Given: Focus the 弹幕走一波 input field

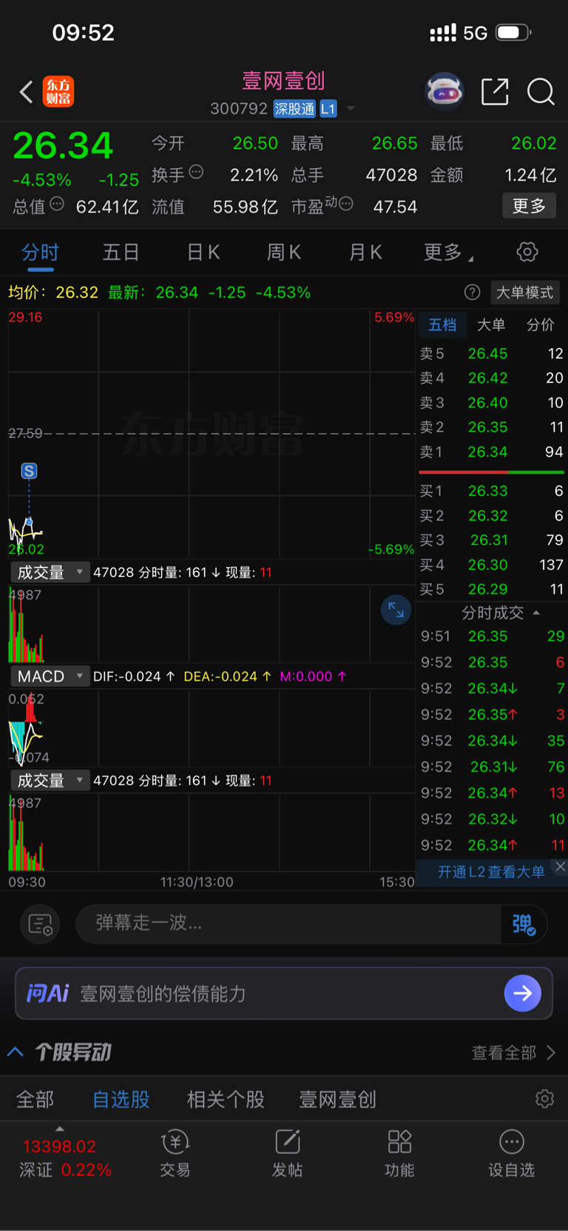Looking at the screenshot, I should (288, 924).
